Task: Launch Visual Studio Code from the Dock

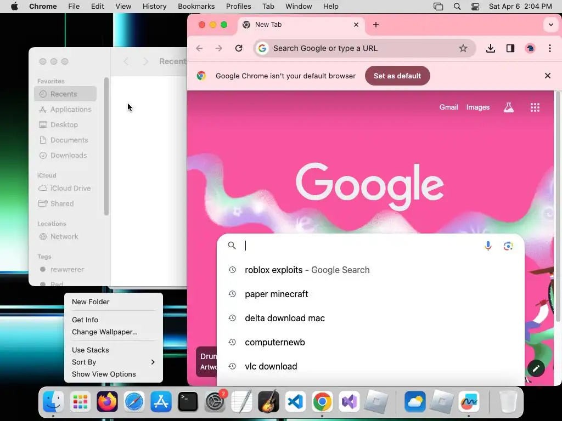Action: point(295,401)
